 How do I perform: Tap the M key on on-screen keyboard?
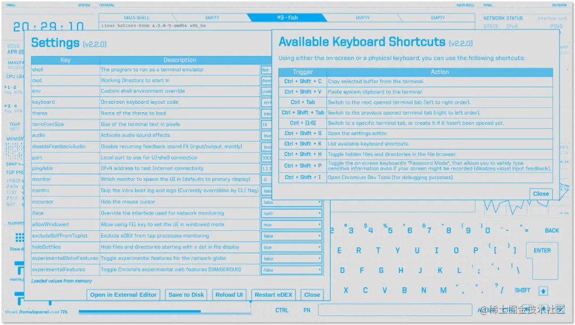443,290
